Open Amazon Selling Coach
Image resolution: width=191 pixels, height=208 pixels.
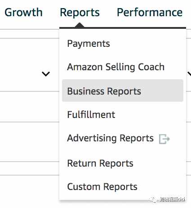pos(116,67)
